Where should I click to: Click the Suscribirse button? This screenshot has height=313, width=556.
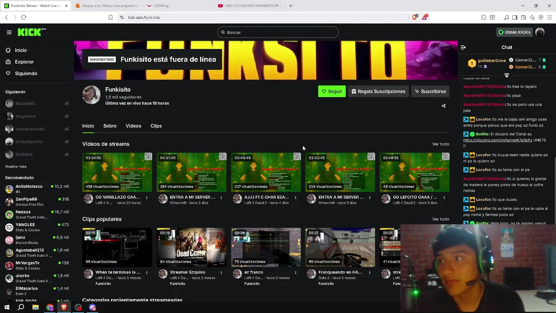point(430,91)
